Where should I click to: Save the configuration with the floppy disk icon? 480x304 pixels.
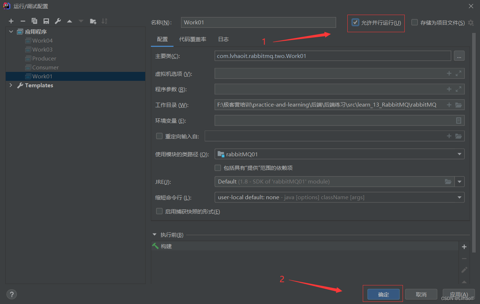46,21
